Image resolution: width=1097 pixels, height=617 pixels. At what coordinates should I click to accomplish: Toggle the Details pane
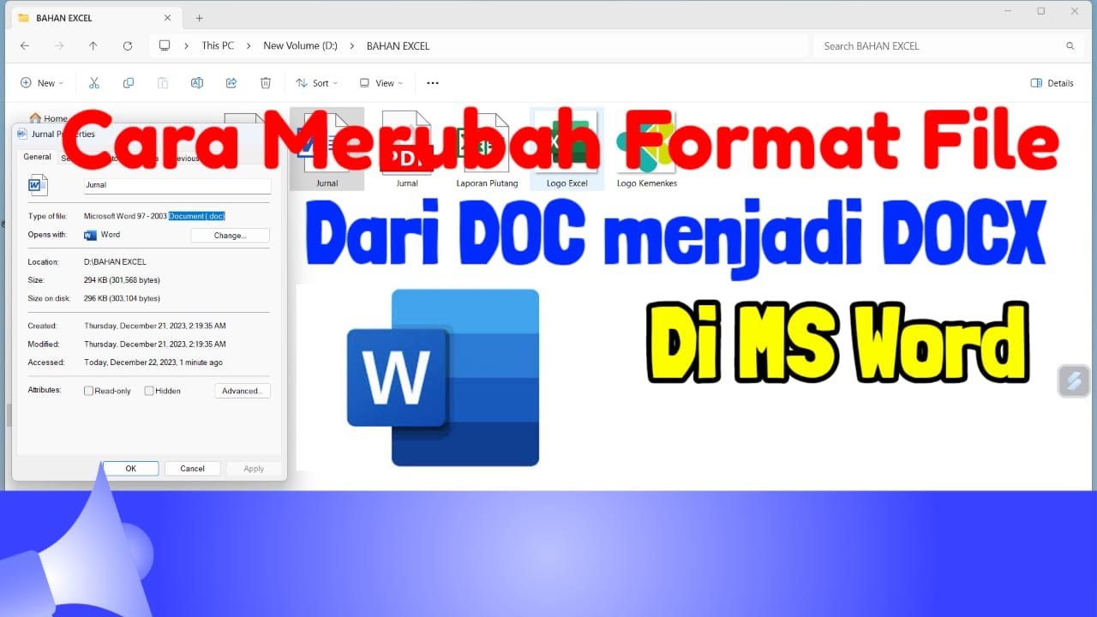tap(1052, 83)
